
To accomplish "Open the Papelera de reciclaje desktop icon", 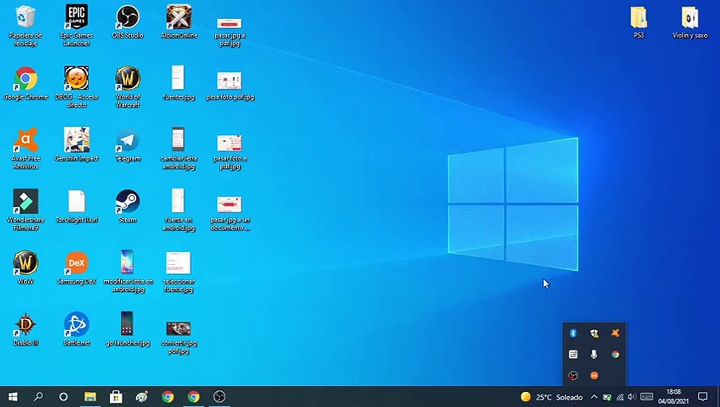I will pos(25,25).
